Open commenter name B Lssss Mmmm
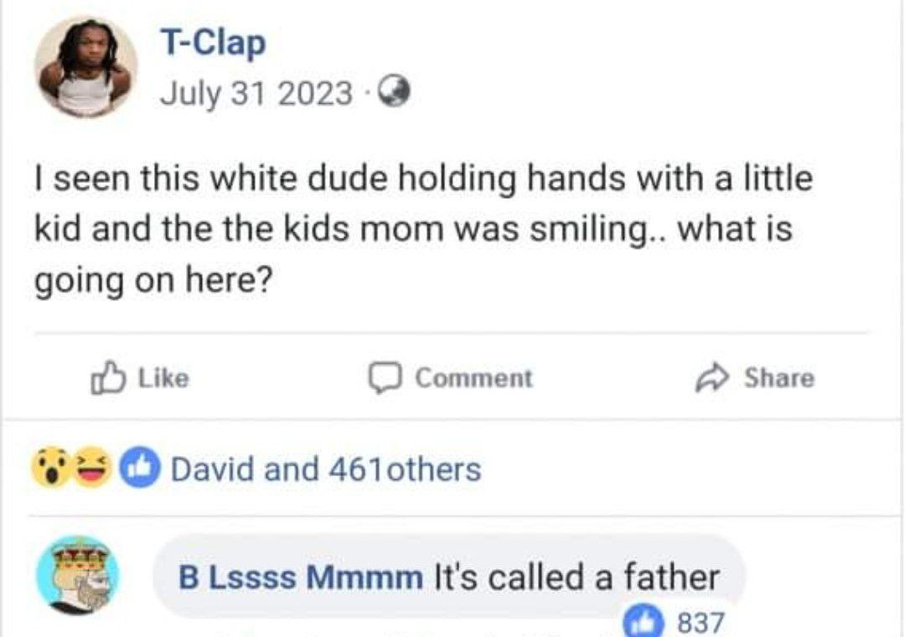The width and height of the screenshot is (905, 637). 301,577
